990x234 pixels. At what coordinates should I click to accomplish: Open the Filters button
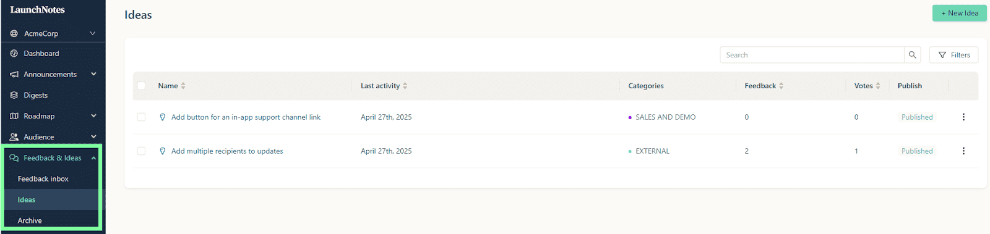pos(953,55)
